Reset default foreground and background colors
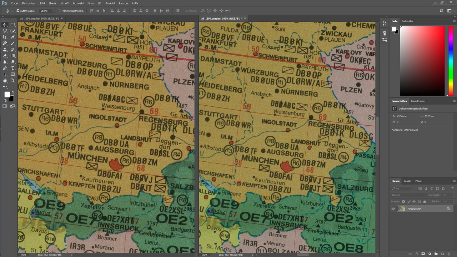This screenshot has width=457, height=257. click(x=5, y=101)
